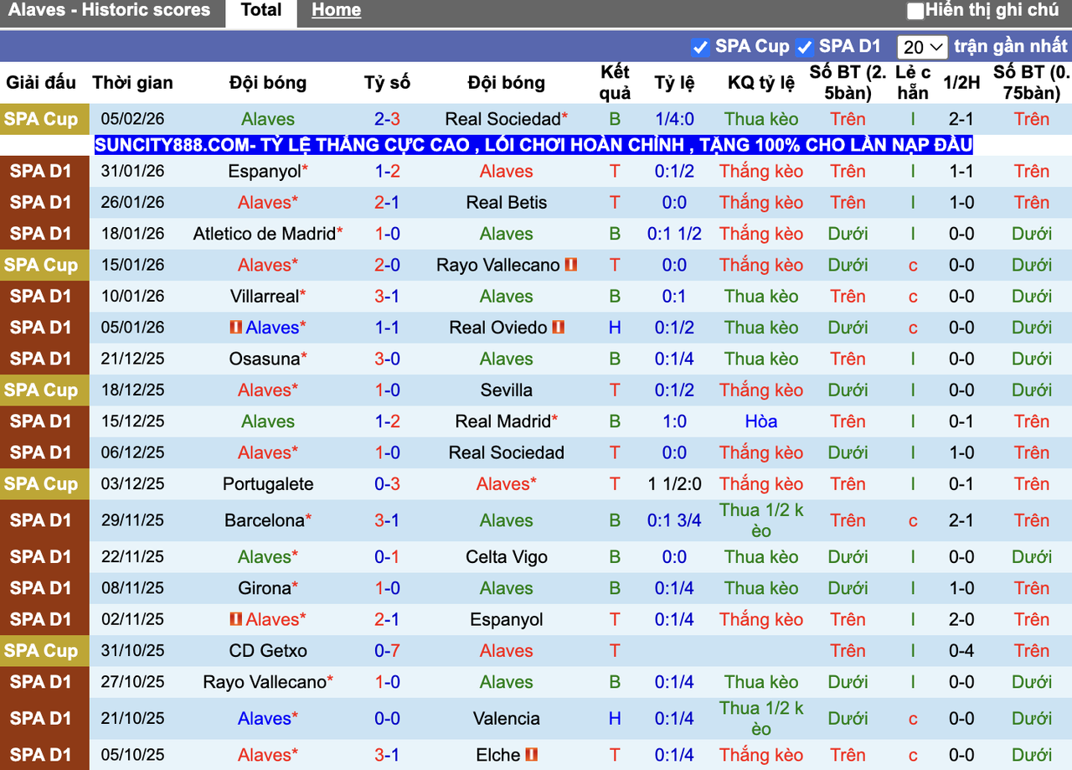The image size is (1072, 770).
Task: Click the Tỷ lệ column header
Action: 674,82
